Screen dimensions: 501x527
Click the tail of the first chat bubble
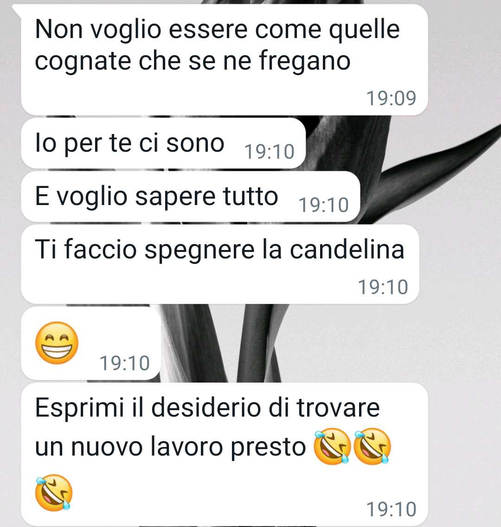[x=17, y=10]
